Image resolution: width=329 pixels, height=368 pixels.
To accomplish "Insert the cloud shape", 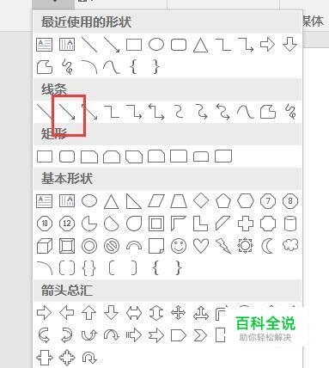I will [290, 245].
